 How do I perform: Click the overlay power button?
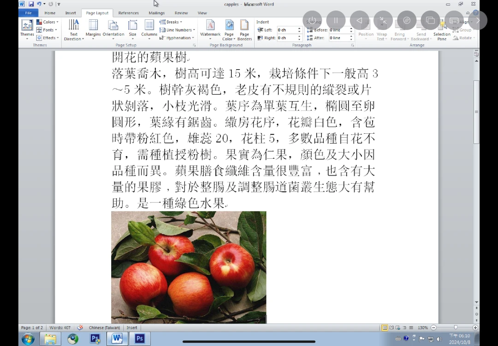pos(312,20)
